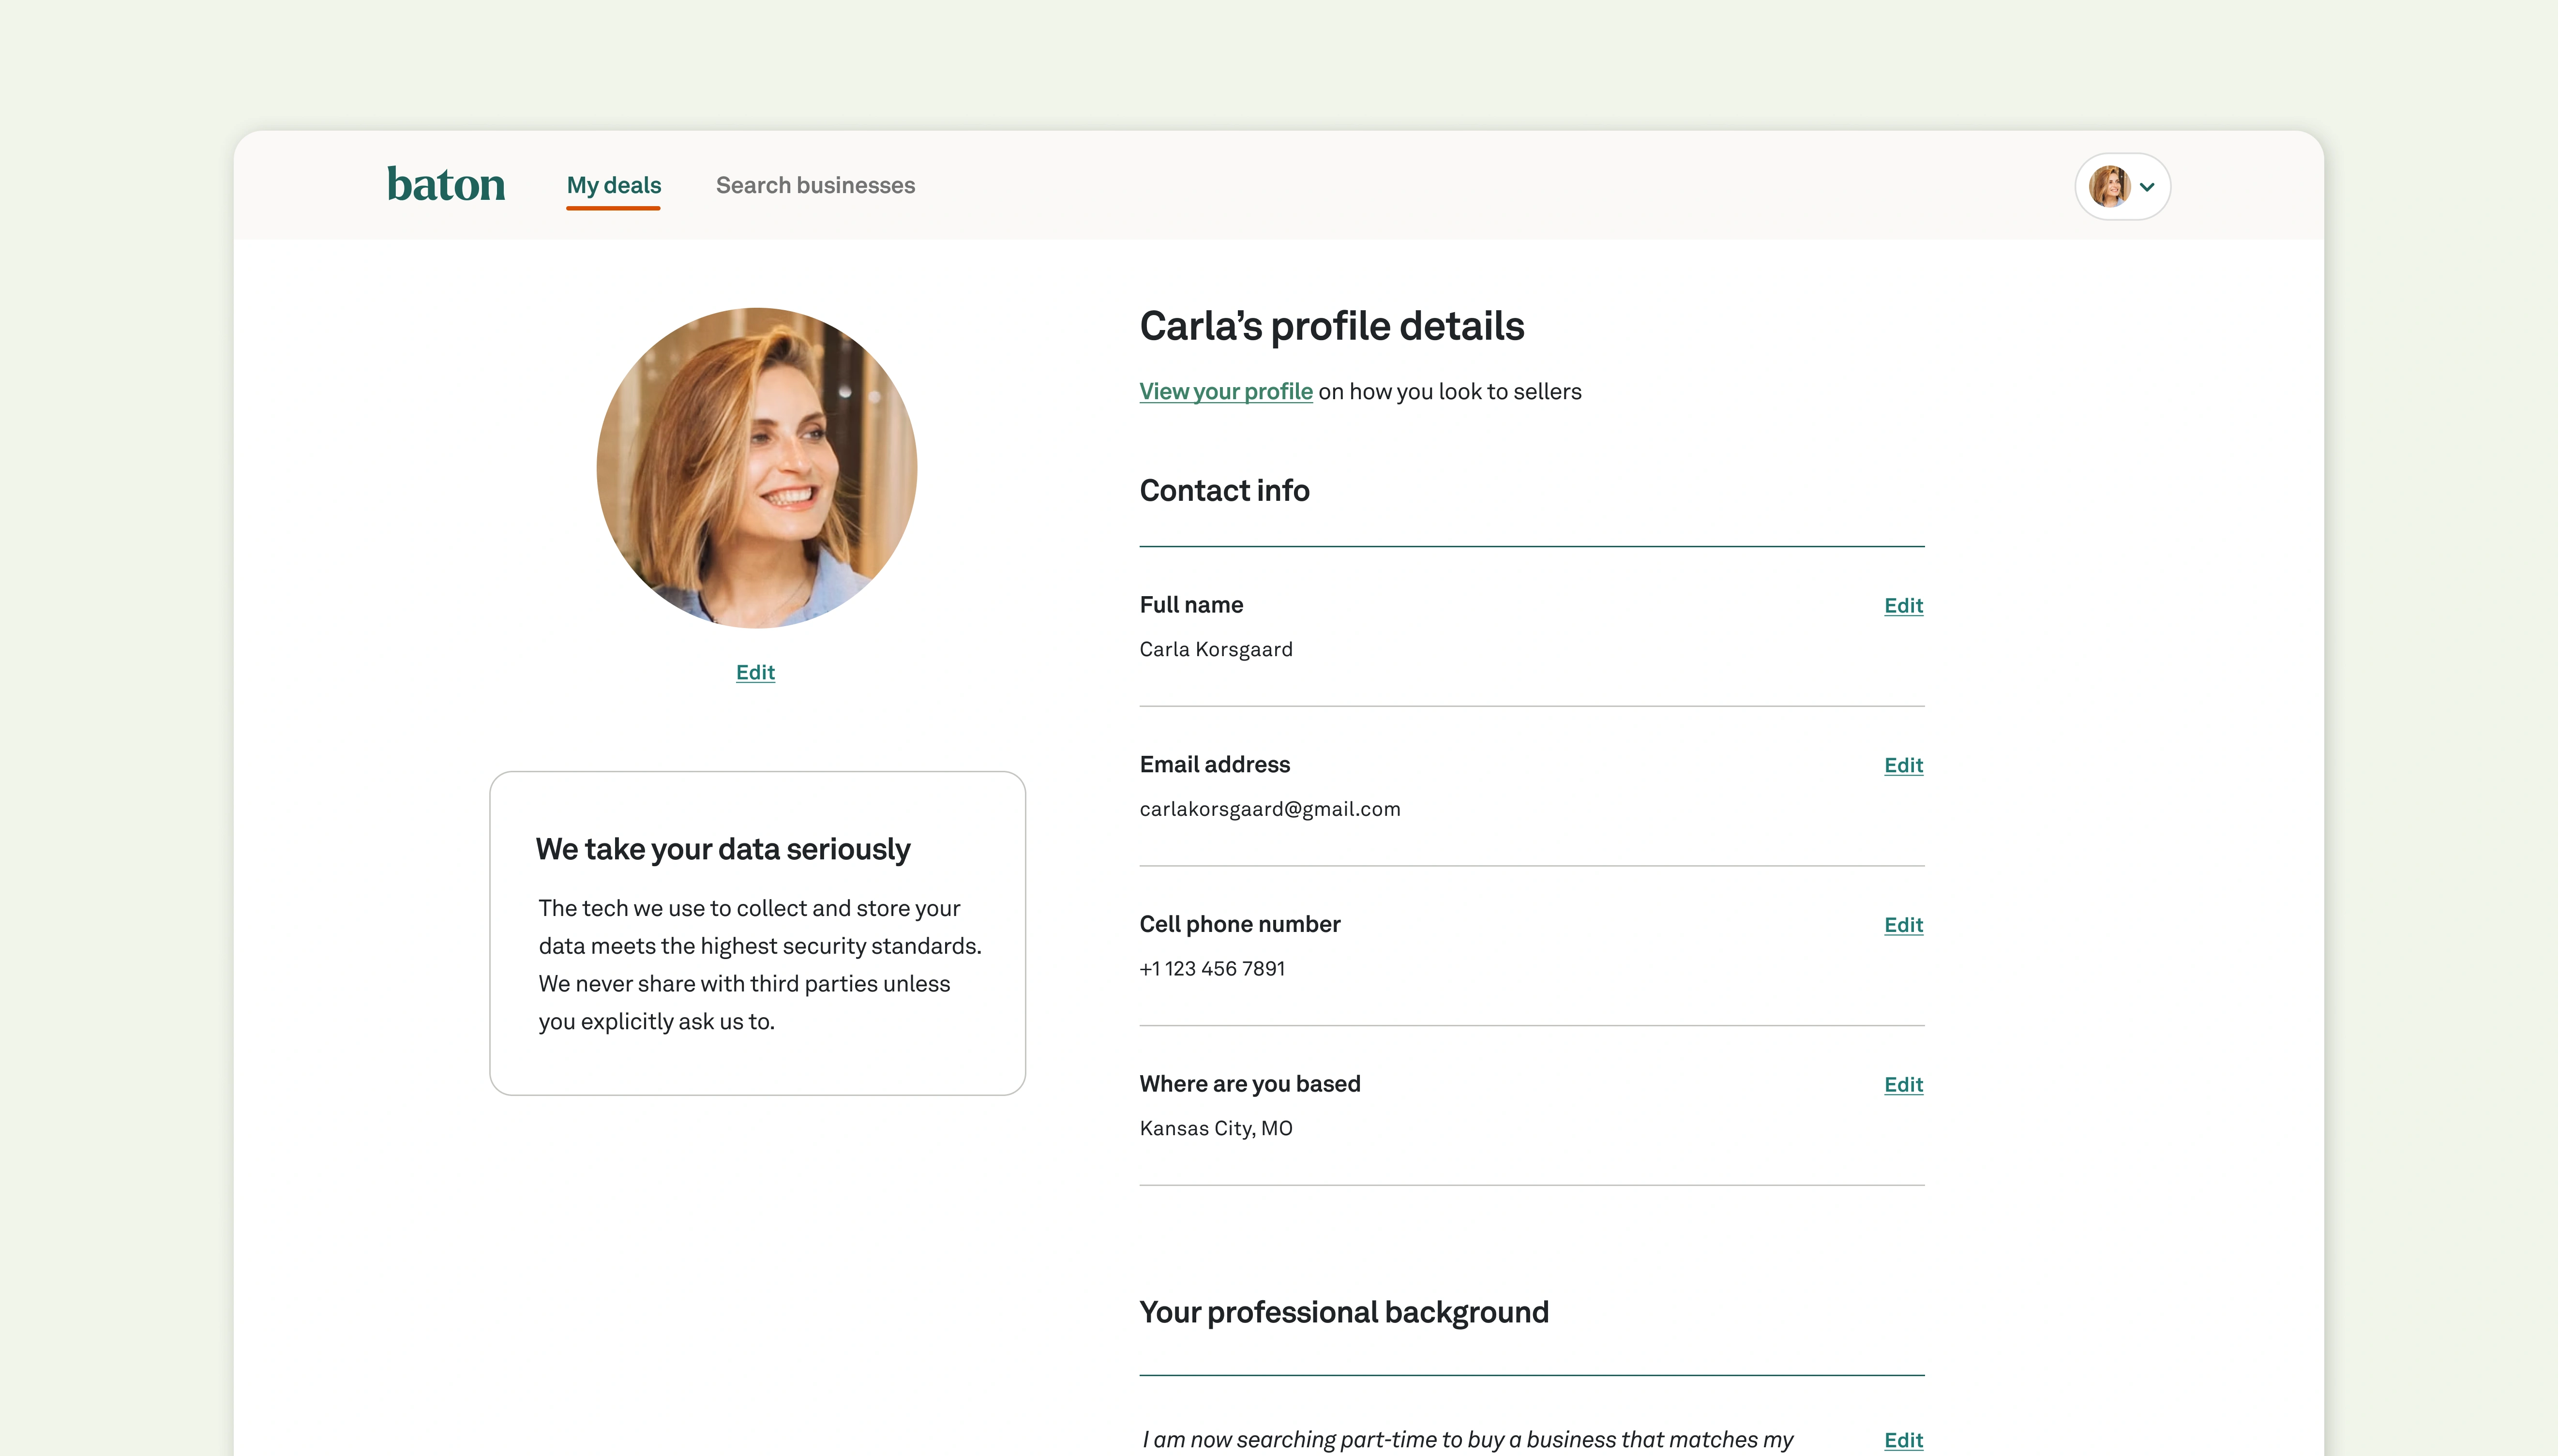Click the View your profile link
Image resolution: width=2558 pixels, height=1456 pixels.
click(1225, 391)
